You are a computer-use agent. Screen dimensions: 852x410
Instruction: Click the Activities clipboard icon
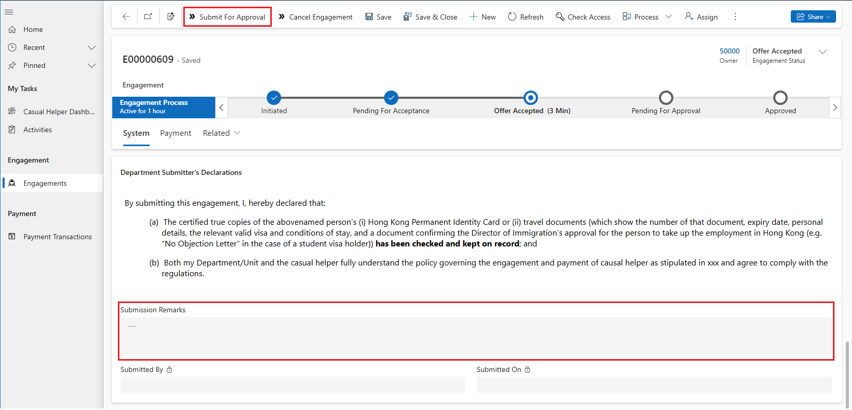(x=12, y=130)
